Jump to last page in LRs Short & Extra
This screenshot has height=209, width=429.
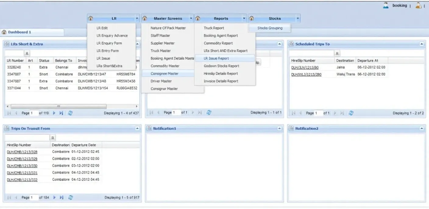pyautogui.click(x=61, y=113)
